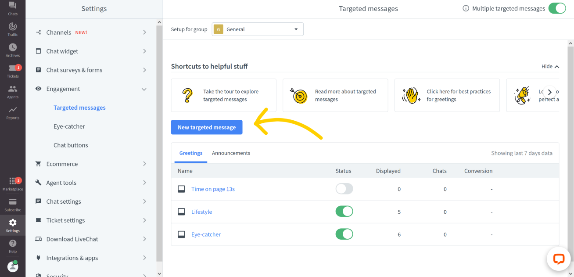Image resolution: width=574 pixels, height=277 pixels.
Task: Open the Chats section icon
Action: (x=13, y=6)
